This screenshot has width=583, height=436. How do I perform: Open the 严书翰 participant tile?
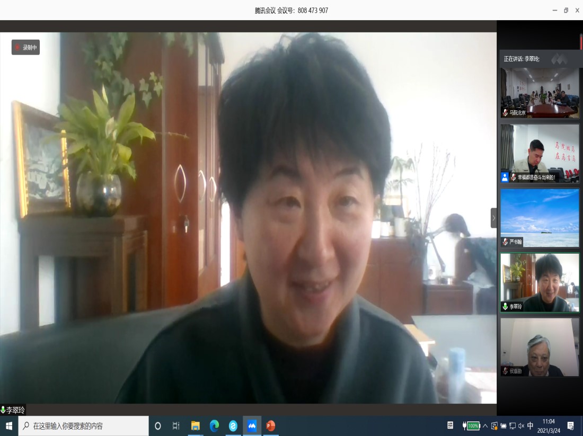tap(540, 217)
